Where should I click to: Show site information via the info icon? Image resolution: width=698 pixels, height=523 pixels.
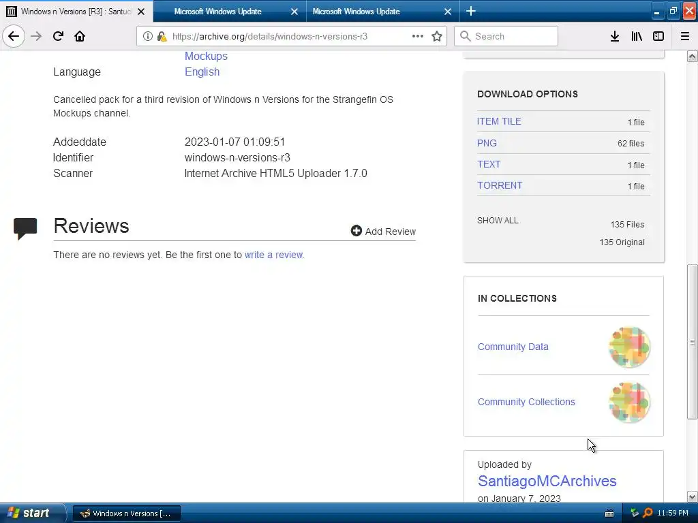pos(148,36)
